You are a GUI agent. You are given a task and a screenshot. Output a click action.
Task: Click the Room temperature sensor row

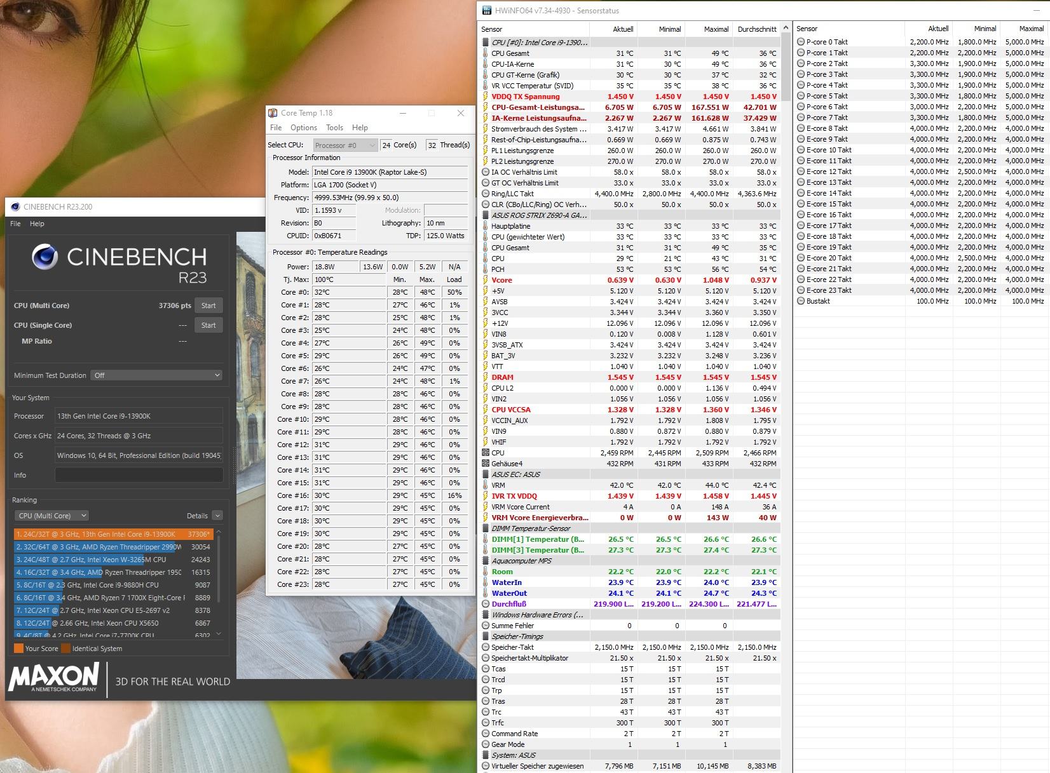(630, 572)
